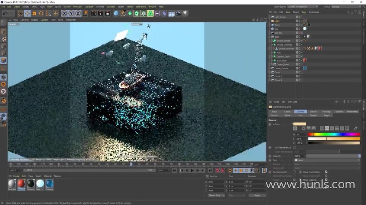
Task: Enable the Use Temperature checkbox
Action: click(x=294, y=147)
